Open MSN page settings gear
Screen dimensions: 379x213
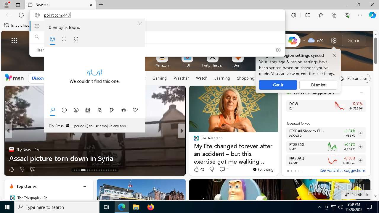coord(334,41)
